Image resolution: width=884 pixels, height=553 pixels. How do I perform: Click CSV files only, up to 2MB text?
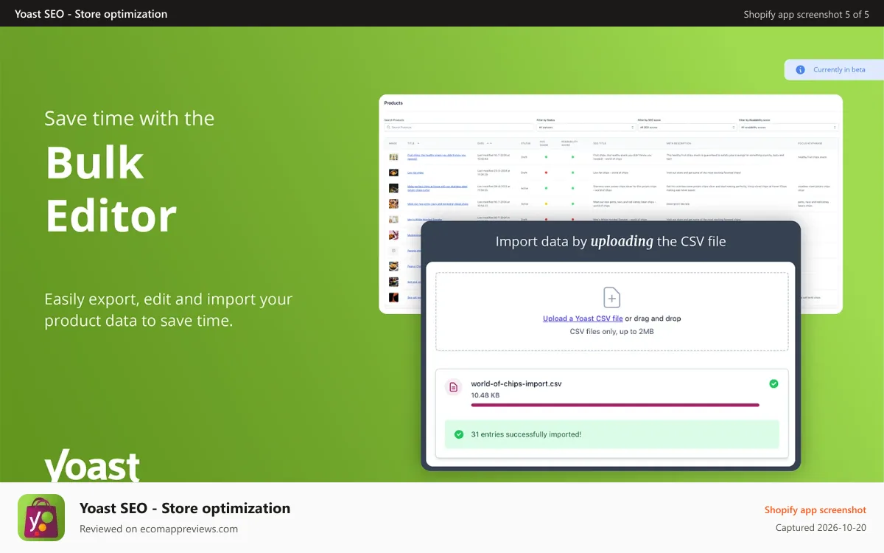pyautogui.click(x=611, y=332)
